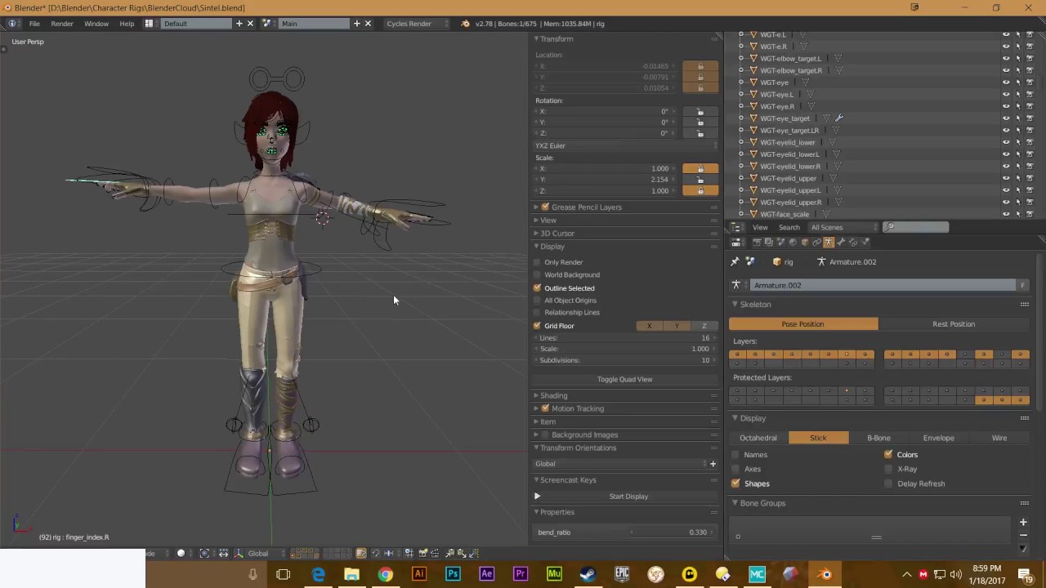This screenshot has width=1046, height=588.
Task: Click the pivot point icon in 3D header
Action: click(x=204, y=554)
